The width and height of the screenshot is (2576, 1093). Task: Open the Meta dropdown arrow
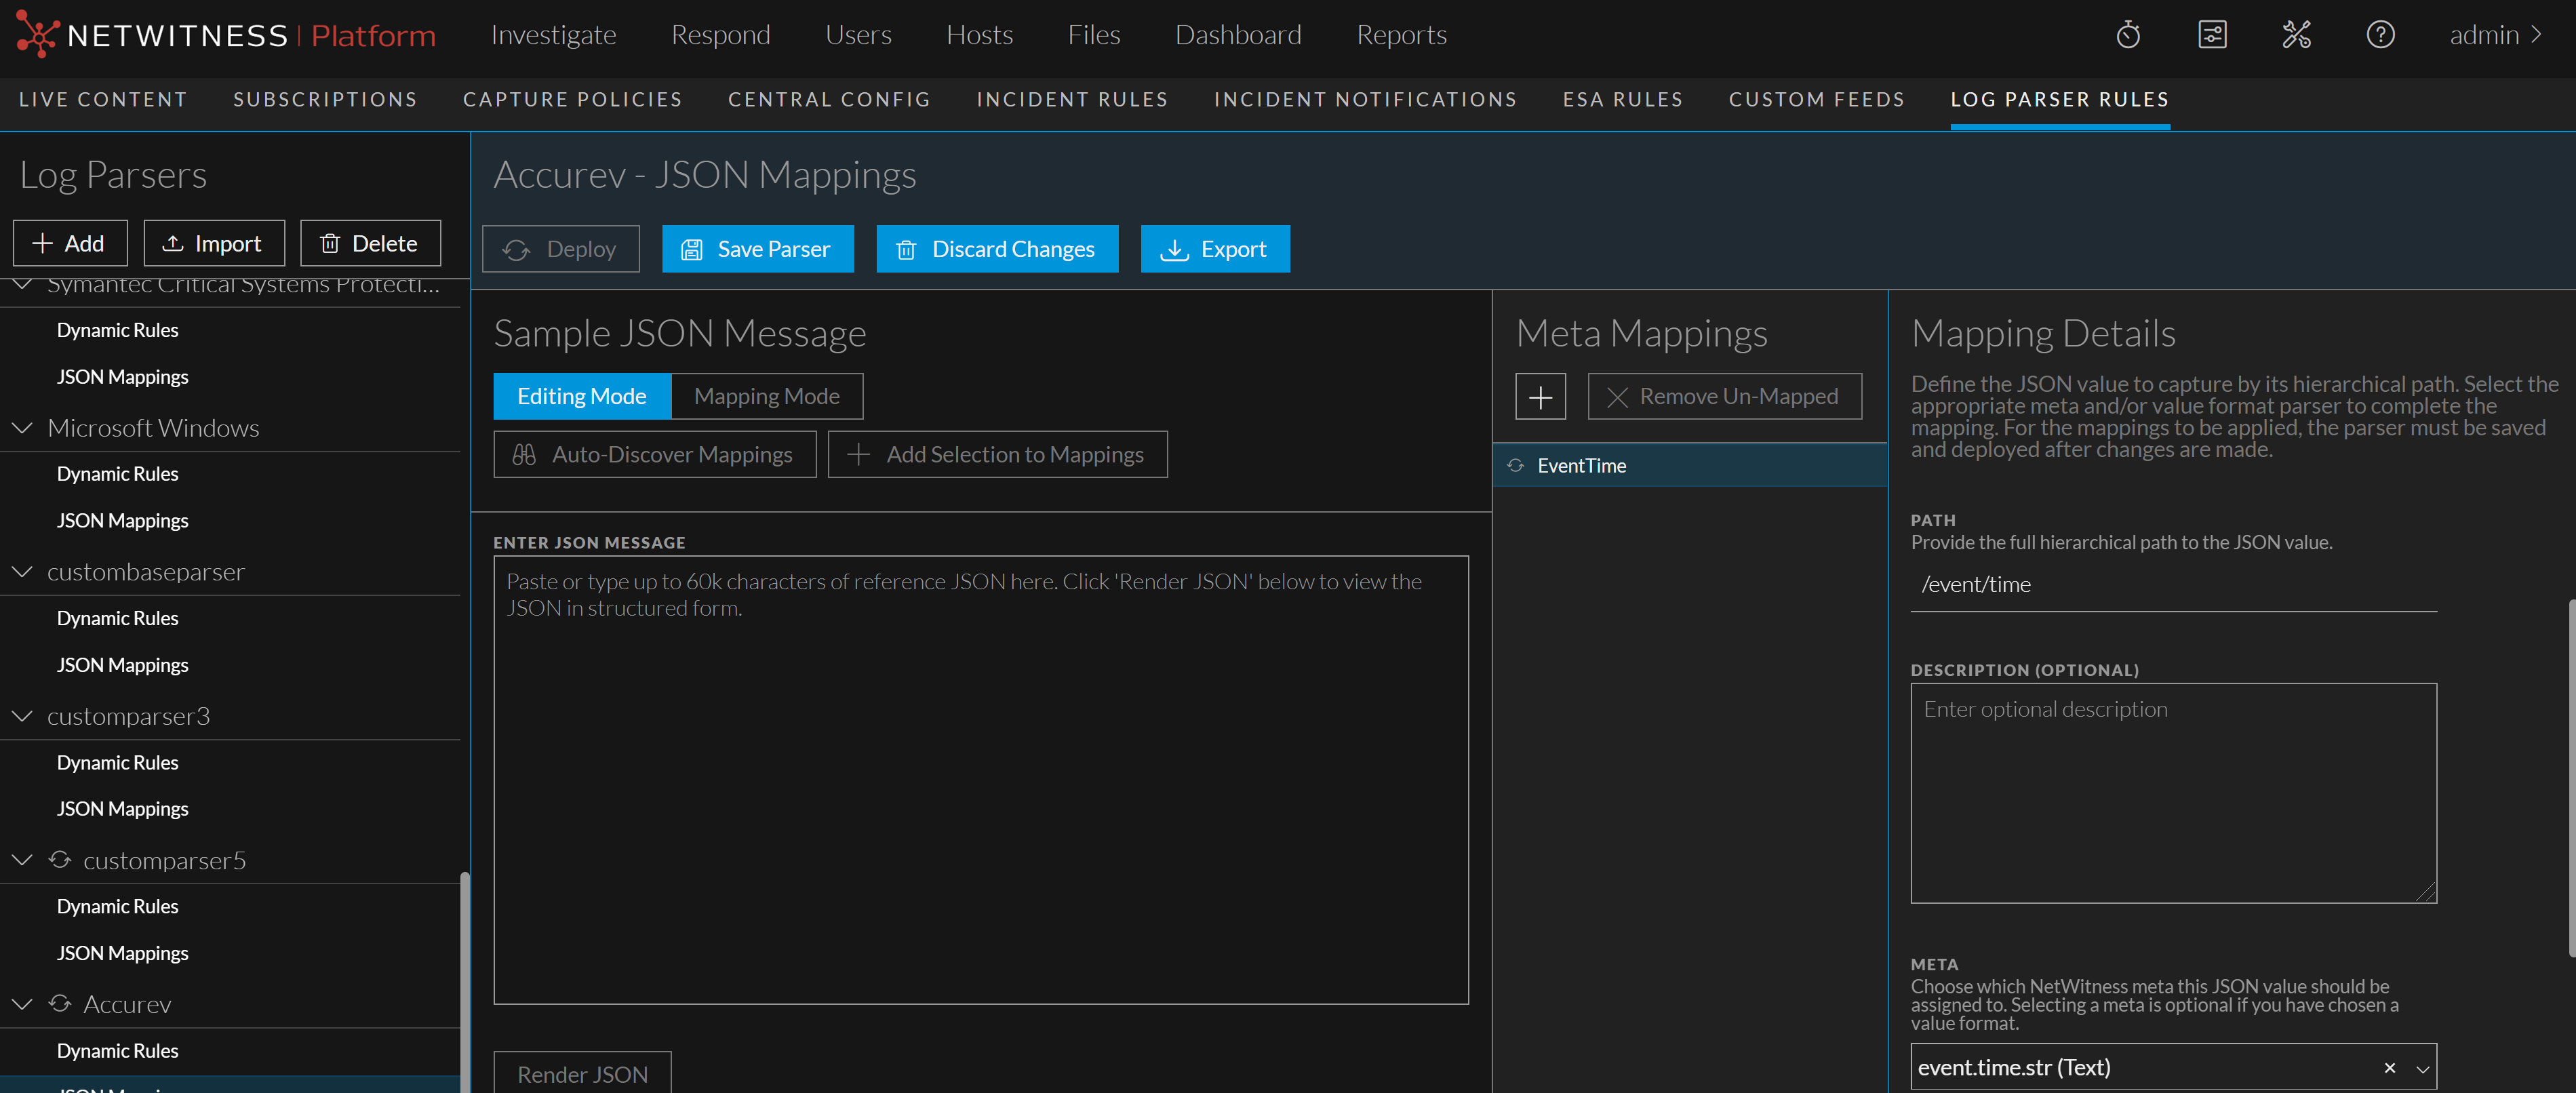(2422, 1068)
